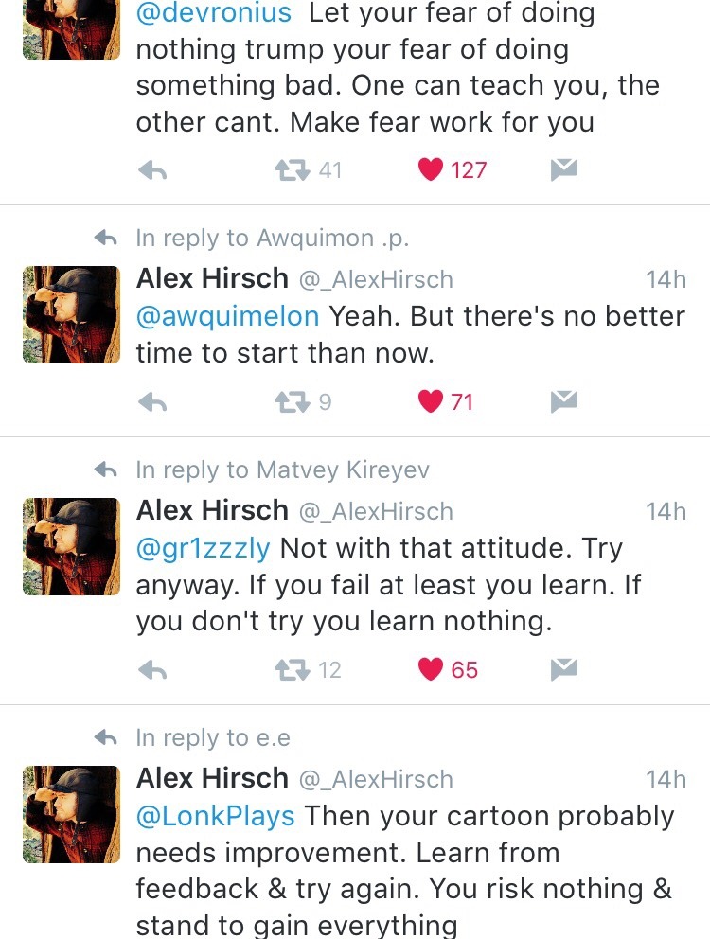Image resolution: width=710 pixels, height=939 pixels.
Task: Unlike the tweet with 71 likes
Action: [x=431, y=402]
